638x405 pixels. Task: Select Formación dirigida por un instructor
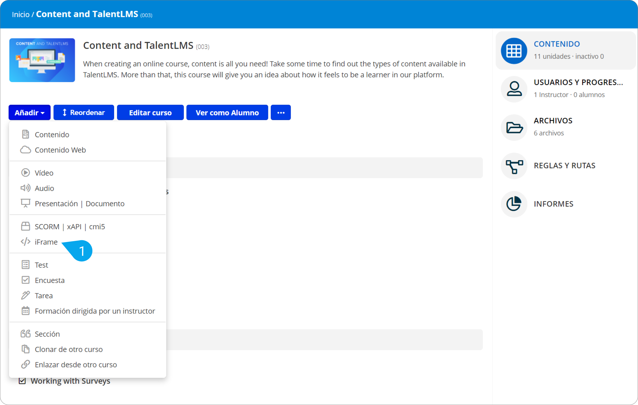[88, 311]
